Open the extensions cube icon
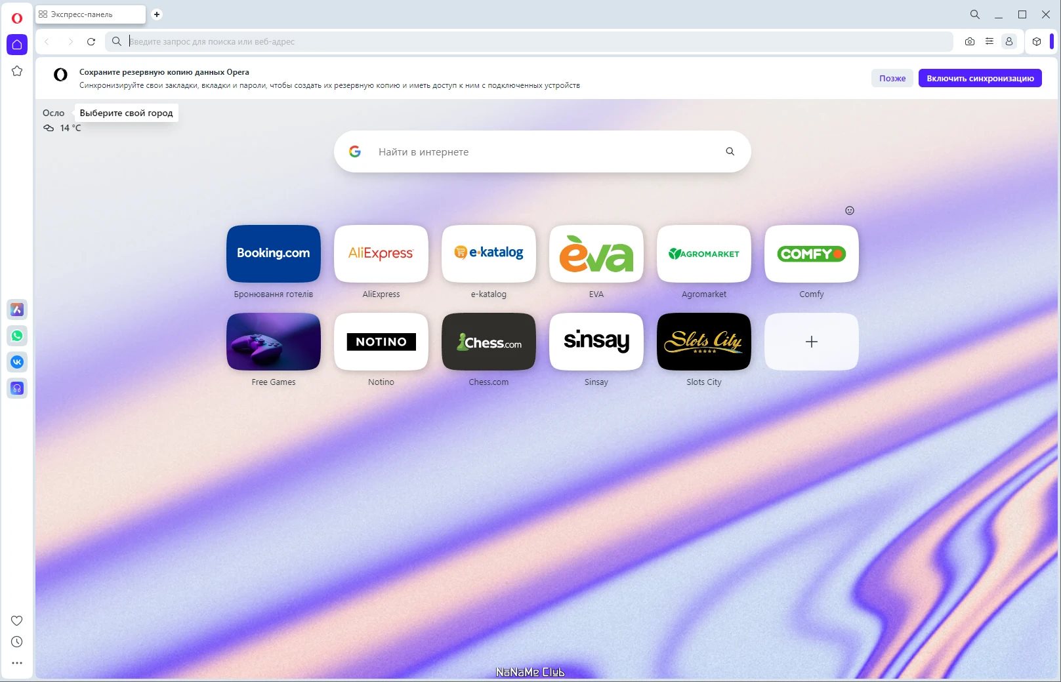The image size is (1061, 682). (x=1037, y=41)
